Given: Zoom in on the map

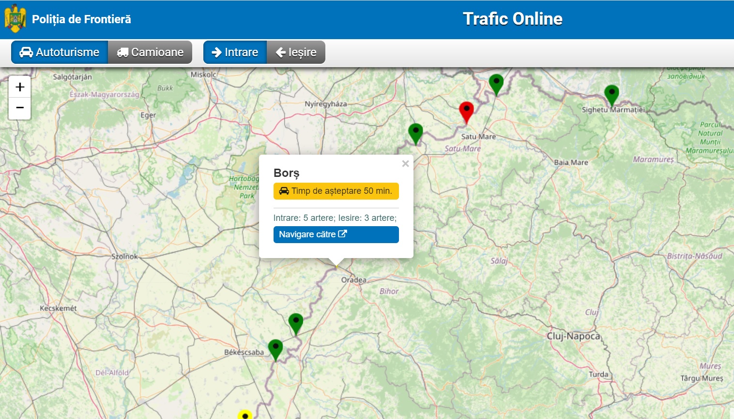Looking at the screenshot, I should [20, 87].
